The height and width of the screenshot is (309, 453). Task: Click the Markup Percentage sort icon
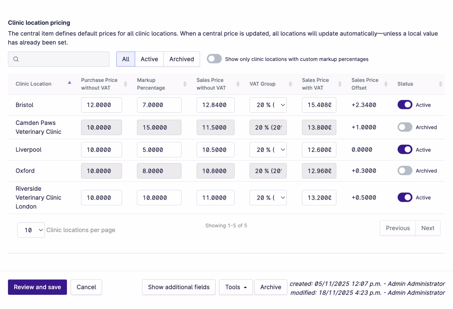[x=185, y=84]
